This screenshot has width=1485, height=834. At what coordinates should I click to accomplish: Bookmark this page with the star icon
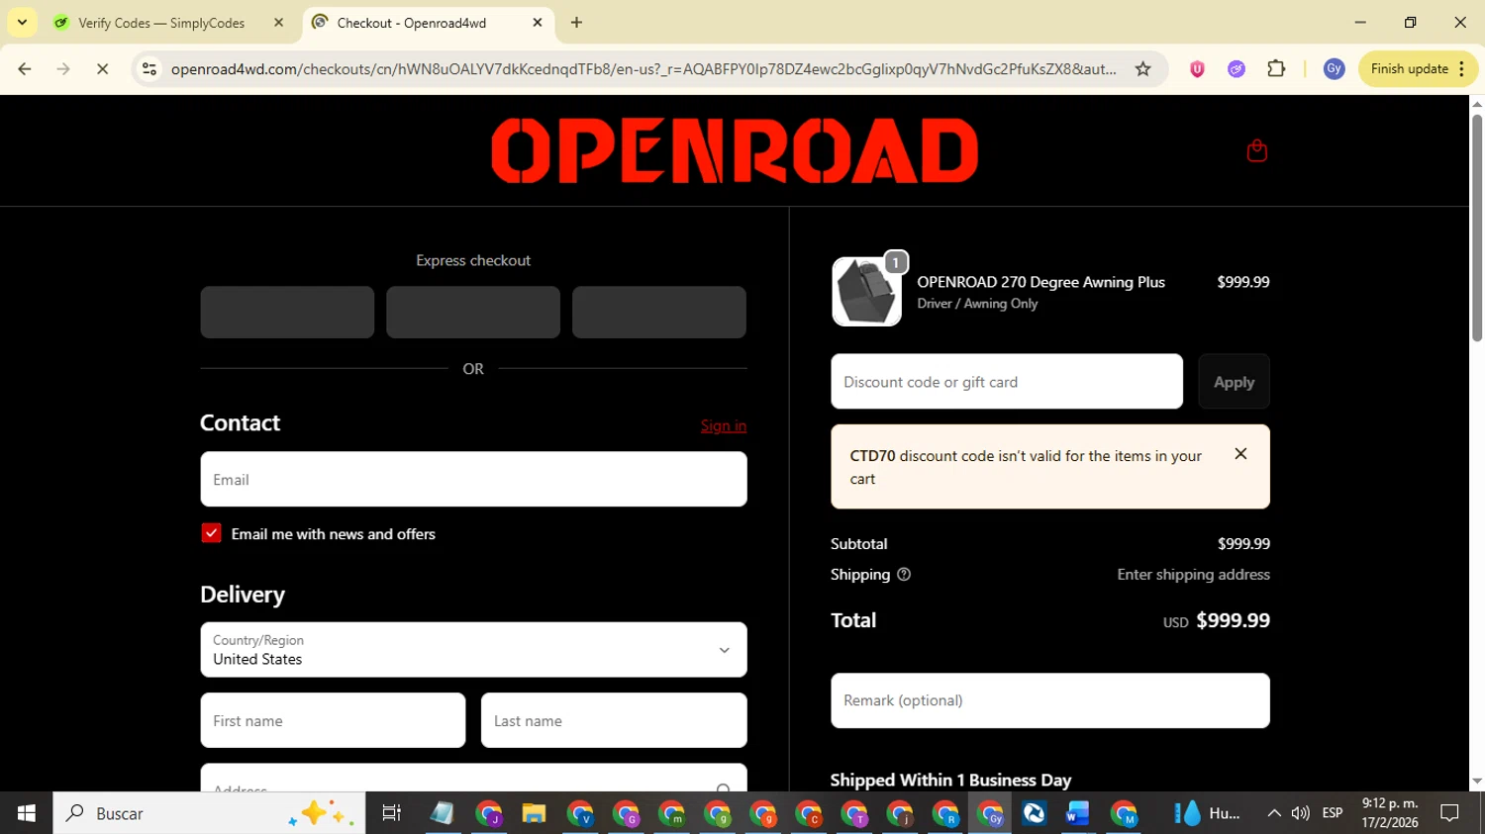[1142, 69]
